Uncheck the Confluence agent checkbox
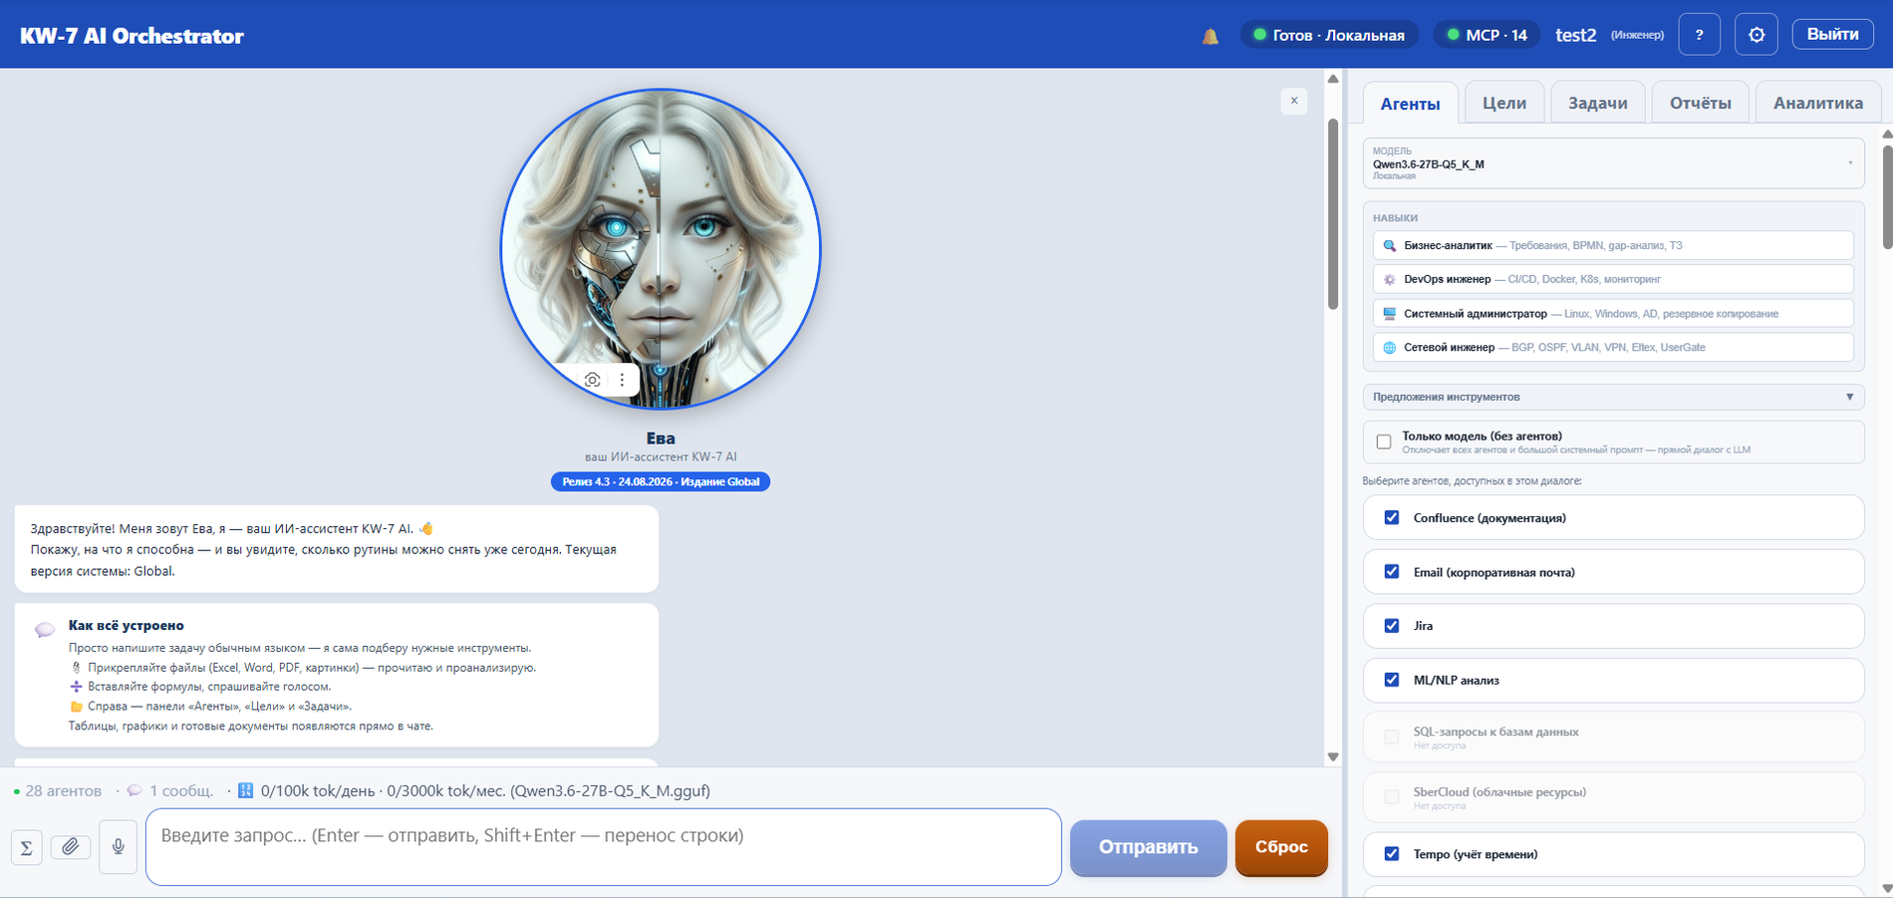 coord(1392,517)
